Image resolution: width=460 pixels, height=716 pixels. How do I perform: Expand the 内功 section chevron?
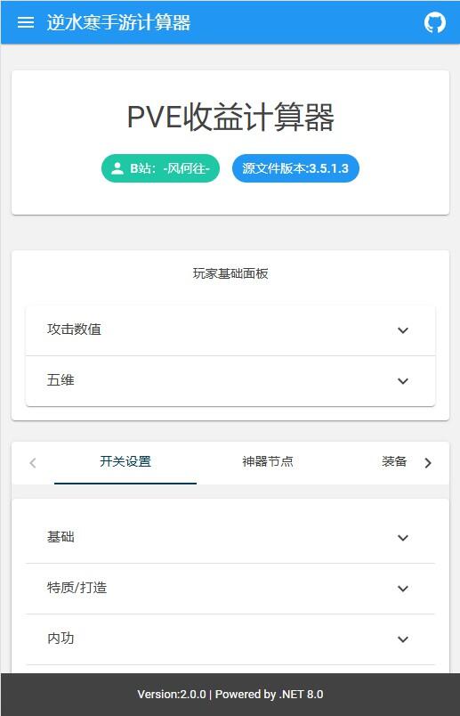pyautogui.click(x=402, y=639)
